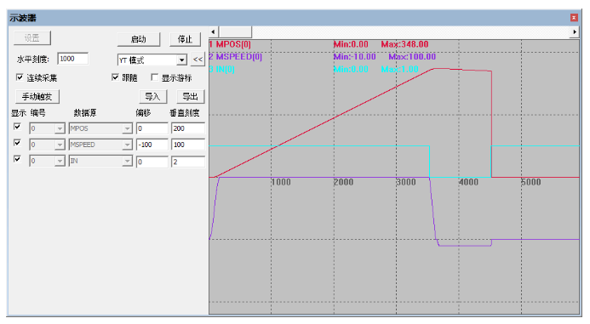Disable the 跟随 follow checkbox
This screenshot has width=590, height=324.
coord(115,77)
